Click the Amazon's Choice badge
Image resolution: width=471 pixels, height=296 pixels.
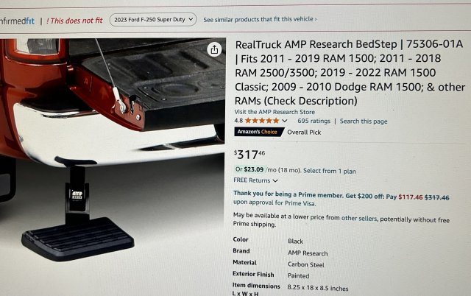(259, 132)
